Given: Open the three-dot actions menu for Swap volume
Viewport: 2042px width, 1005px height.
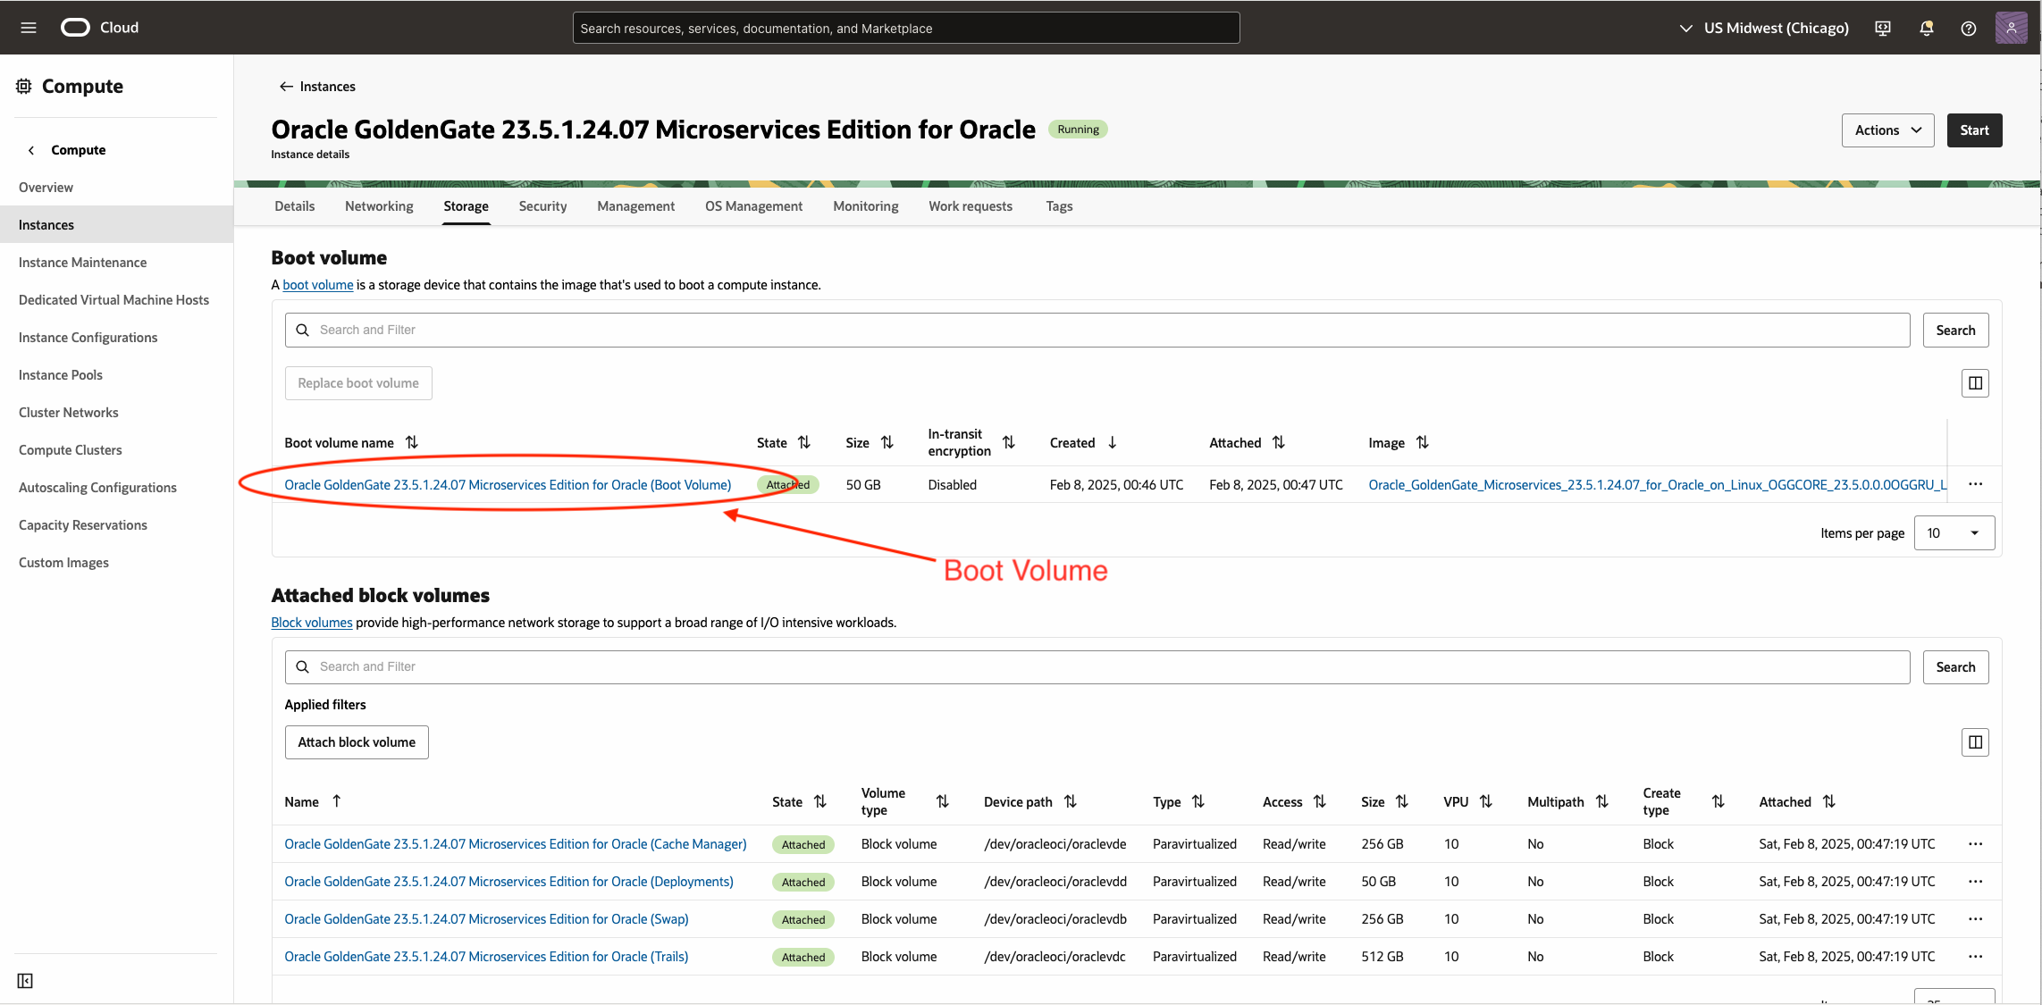Looking at the screenshot, I should click(x=1975, y=919).
